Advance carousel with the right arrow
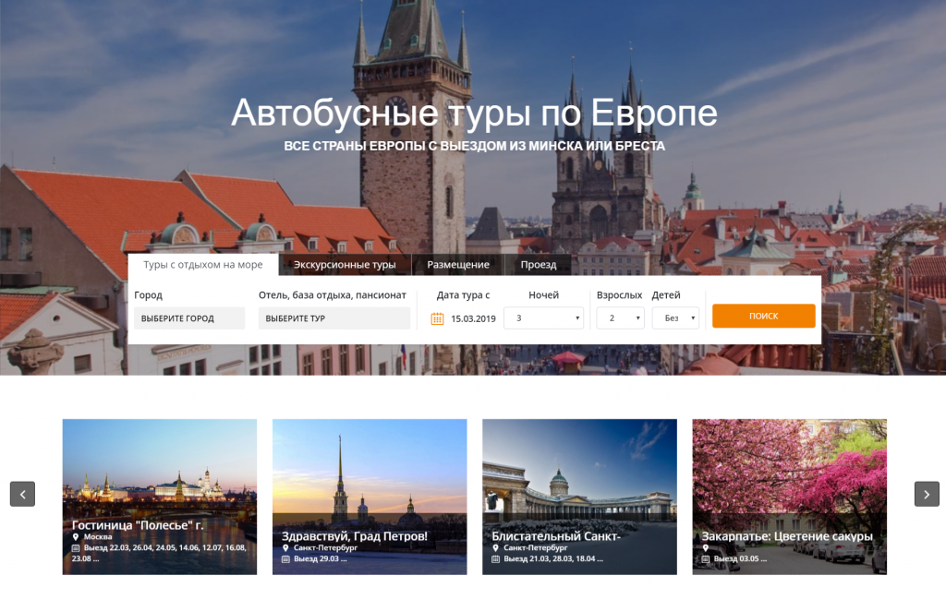The width and height of the screenshot is (946, 599). (927, 494)
